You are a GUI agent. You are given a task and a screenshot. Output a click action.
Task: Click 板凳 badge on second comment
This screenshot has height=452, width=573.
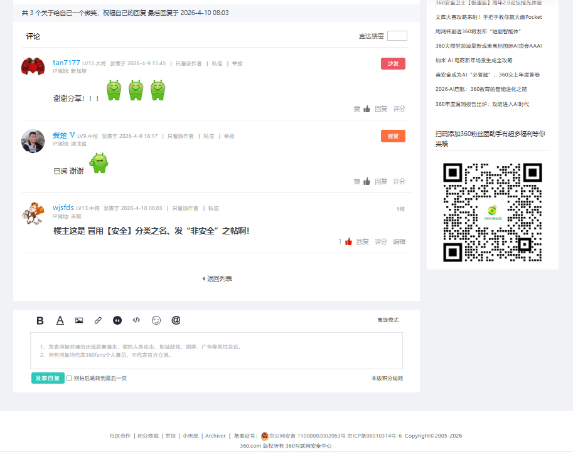click(x=394, y=136)
